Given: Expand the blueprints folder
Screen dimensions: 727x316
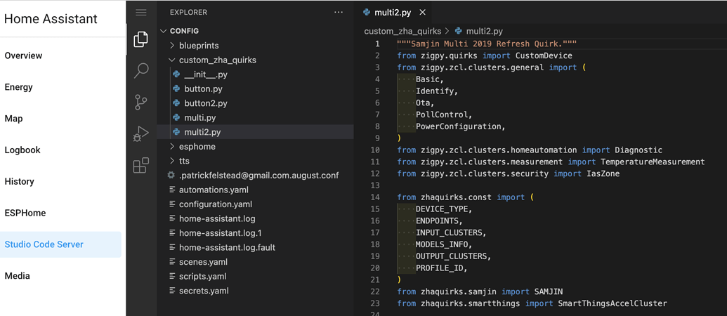Looking at the screenshot, I should [x=172, y=46].
